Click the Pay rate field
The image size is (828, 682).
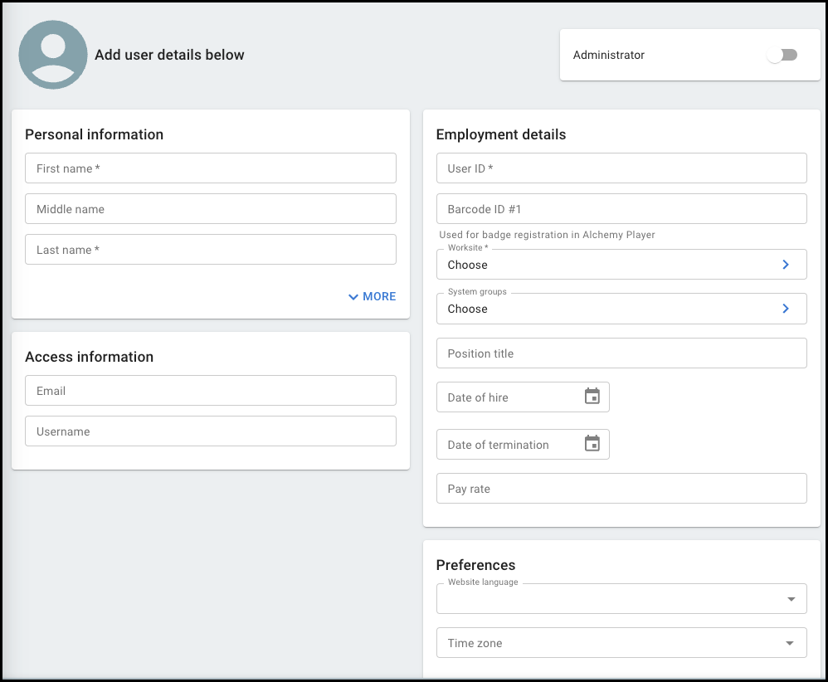[x=621, y=489]
